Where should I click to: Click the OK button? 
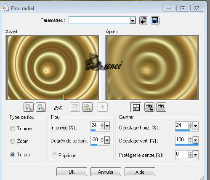click(72, 172)
